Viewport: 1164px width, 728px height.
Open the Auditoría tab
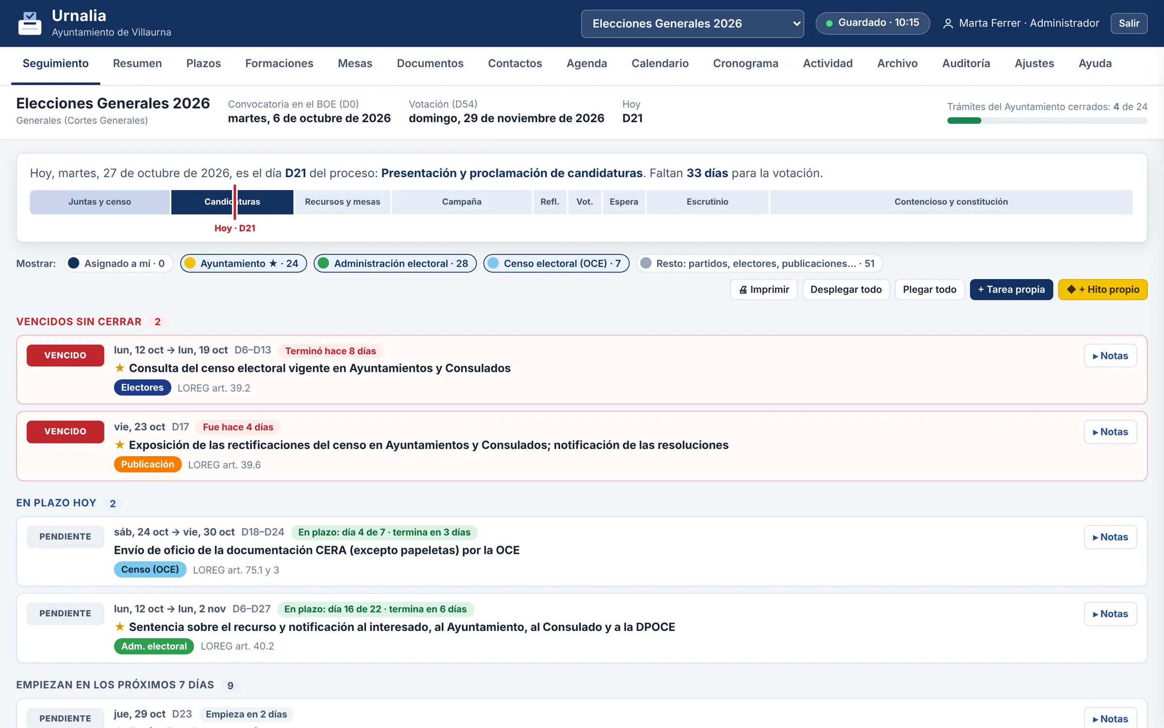tap(966, 64)
